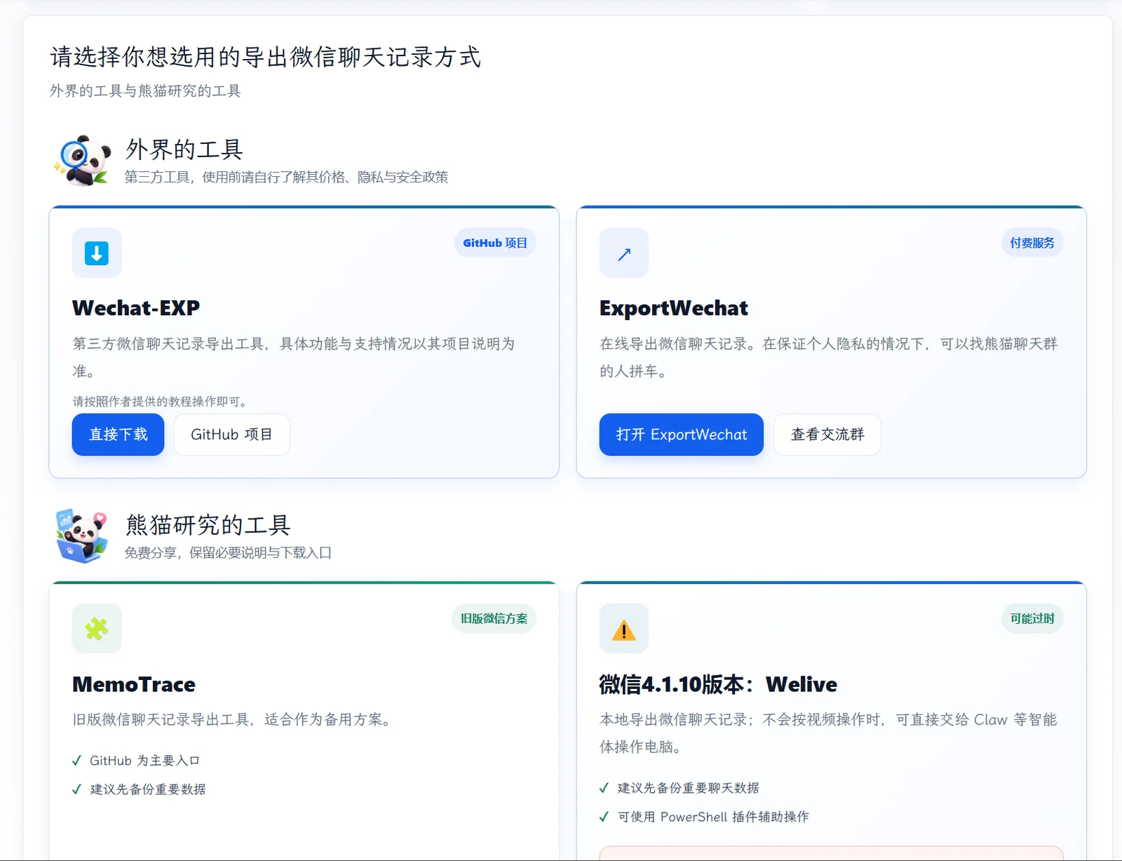
Task: Click the Welive warning triangle icon
Action: [x=624, y=629]
